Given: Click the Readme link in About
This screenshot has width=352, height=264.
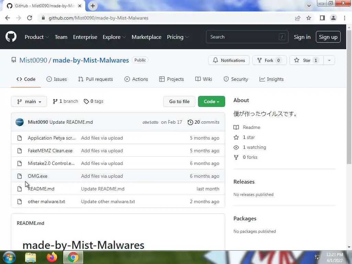Looking at the screenshot, I should (x=251, y=127).
